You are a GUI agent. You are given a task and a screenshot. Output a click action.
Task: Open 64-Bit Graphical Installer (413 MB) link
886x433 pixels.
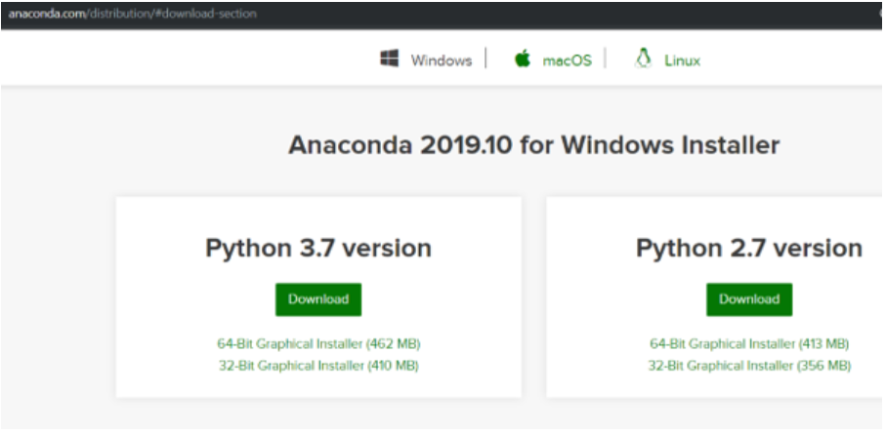(x=749, y=343)
